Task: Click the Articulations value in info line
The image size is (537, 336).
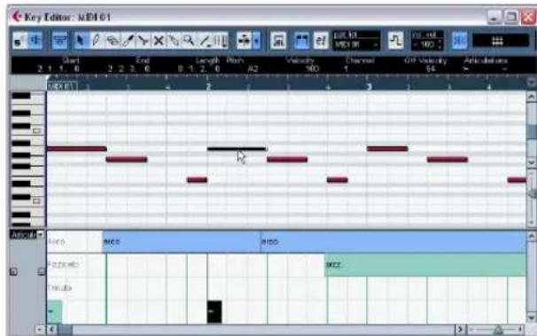Action: (x=466, y=69)
